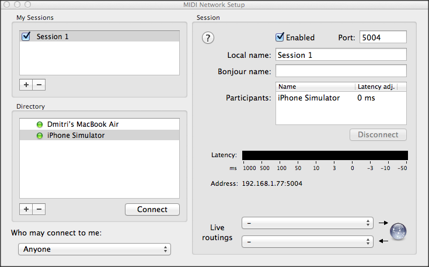The image size is (429, 267).
Task: Click the Latency meter bar
Action: point(325,155)
